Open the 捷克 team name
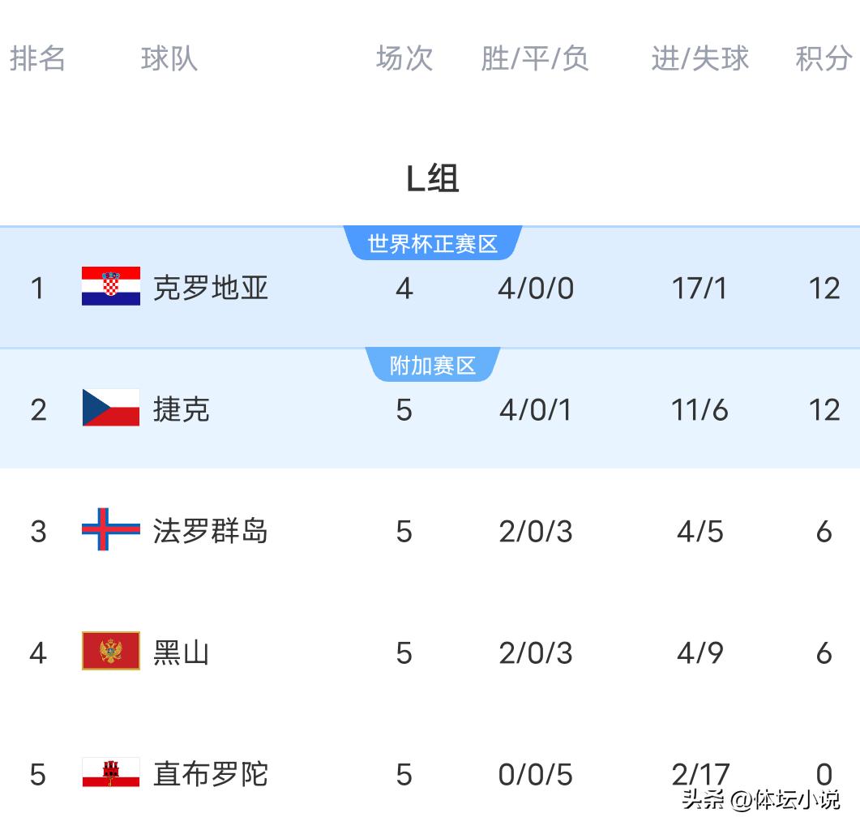The image size is (860, 830). [x=182, y=409]
